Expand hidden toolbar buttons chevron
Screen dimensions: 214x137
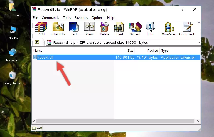199,22
